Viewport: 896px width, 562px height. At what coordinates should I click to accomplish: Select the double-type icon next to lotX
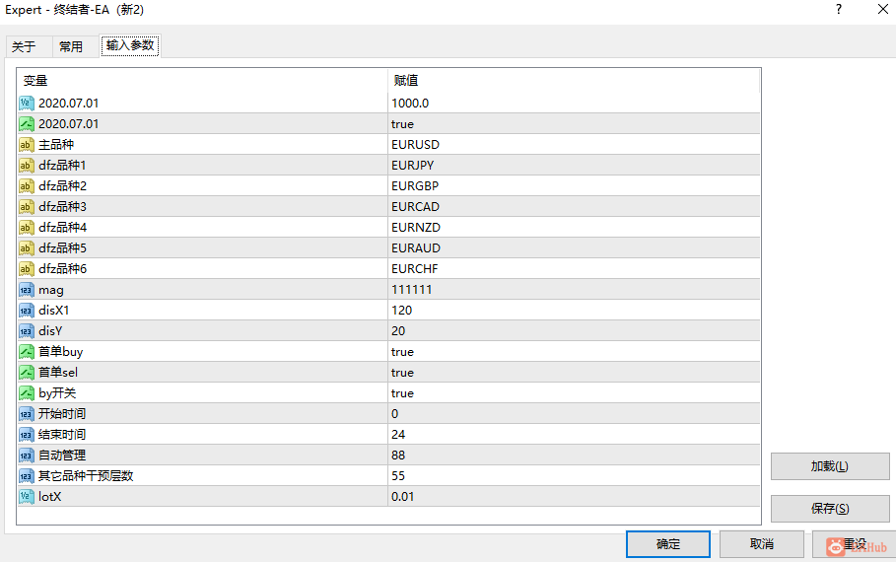pos(27,497)
